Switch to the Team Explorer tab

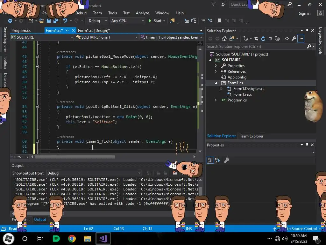(252, 136)
